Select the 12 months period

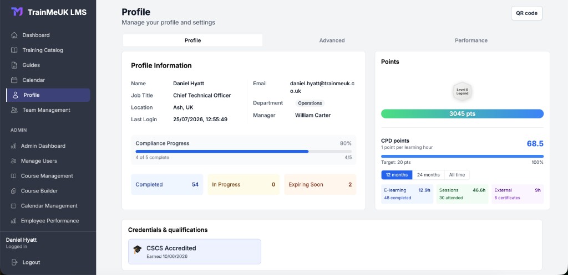(x=397, y=175)
